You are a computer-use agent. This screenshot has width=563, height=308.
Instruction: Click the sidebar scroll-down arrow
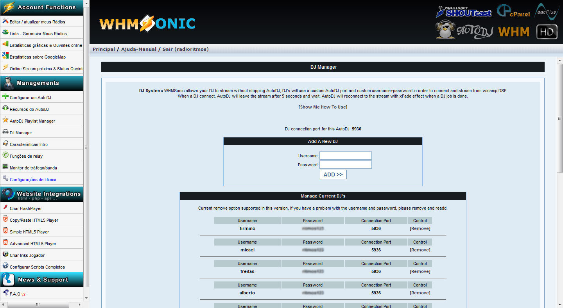[x=86, y=298]
